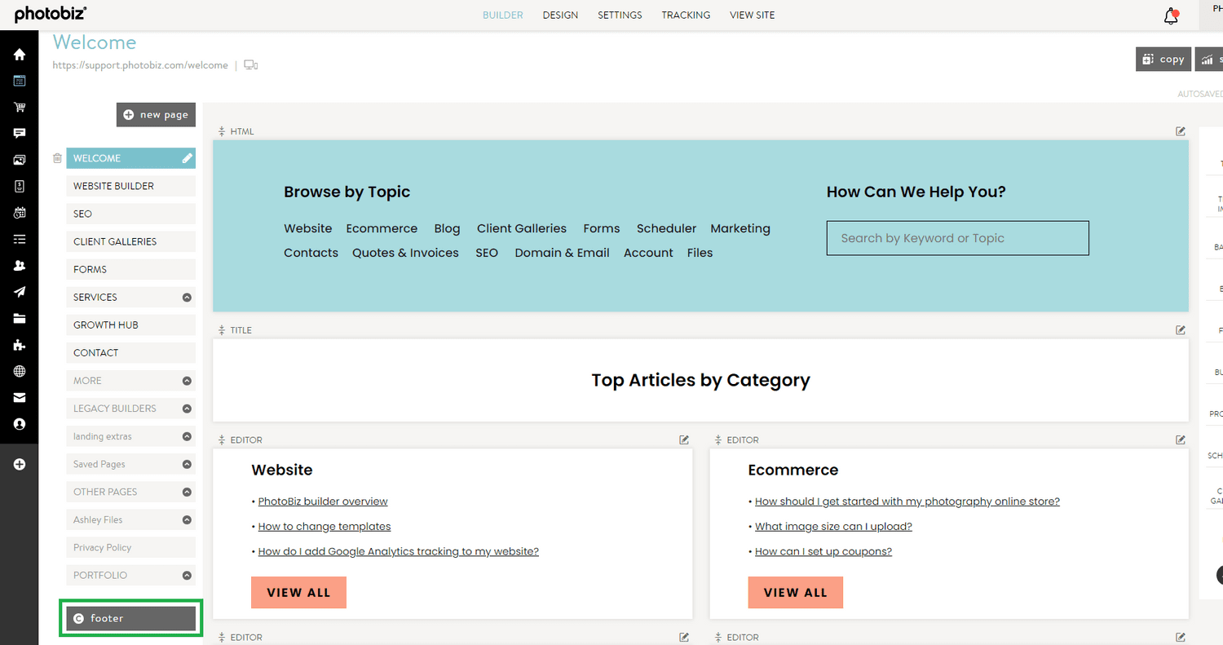This screenshot has width=1223, height=645.
Task: Expand the PORTFOLIO page group
Action: 187,576
